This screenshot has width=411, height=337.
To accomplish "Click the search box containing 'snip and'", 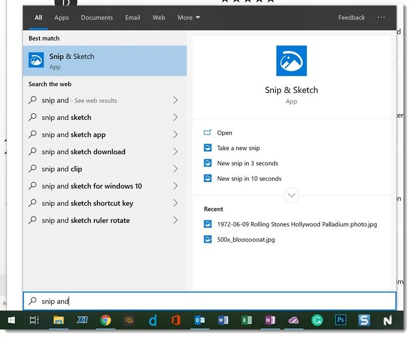I will pos(209,301).
